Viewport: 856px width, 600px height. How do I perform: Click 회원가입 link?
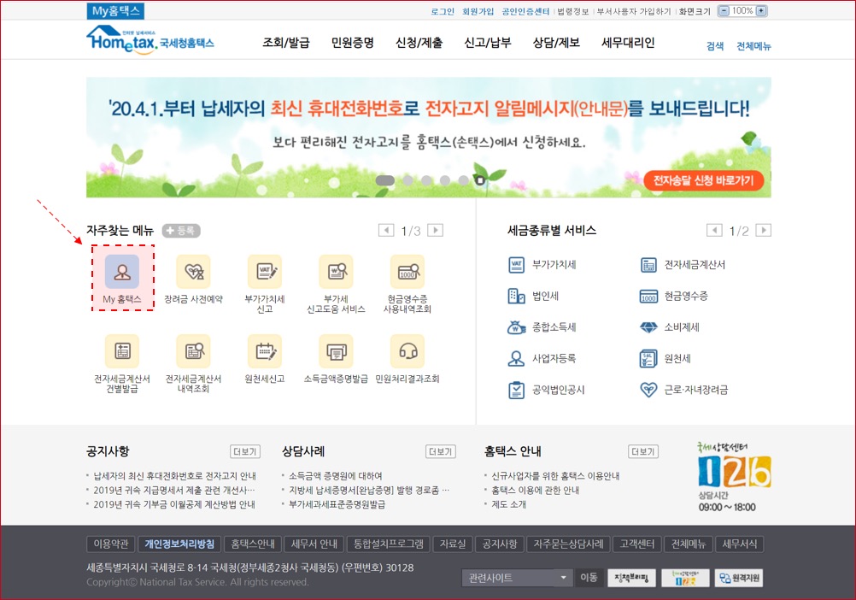point(478,11)
